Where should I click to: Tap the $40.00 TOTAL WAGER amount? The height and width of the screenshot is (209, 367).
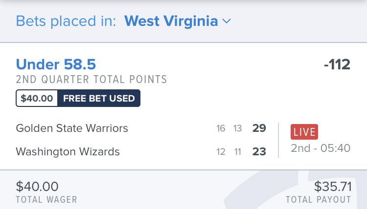click(37, 187)
